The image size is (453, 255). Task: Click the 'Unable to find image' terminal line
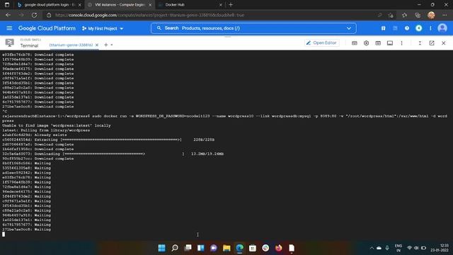(x=57, y=125)
